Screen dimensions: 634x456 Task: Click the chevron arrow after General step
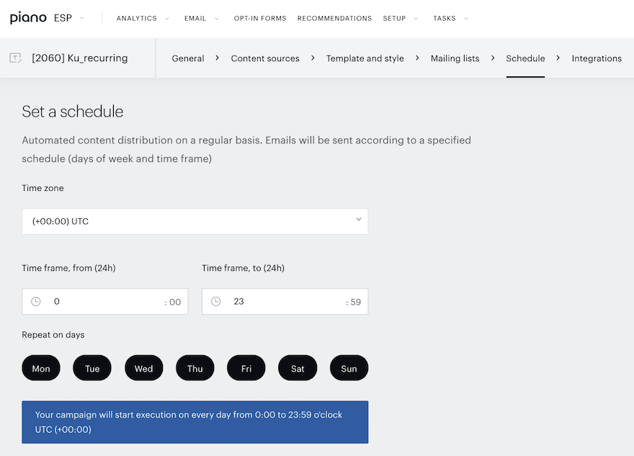click(x=217, y=58)
